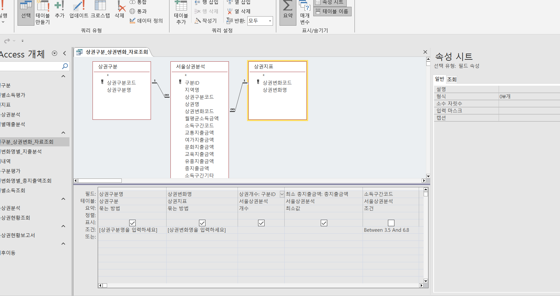Switch to the 조회 tab in property sheet

pos(452,79)
